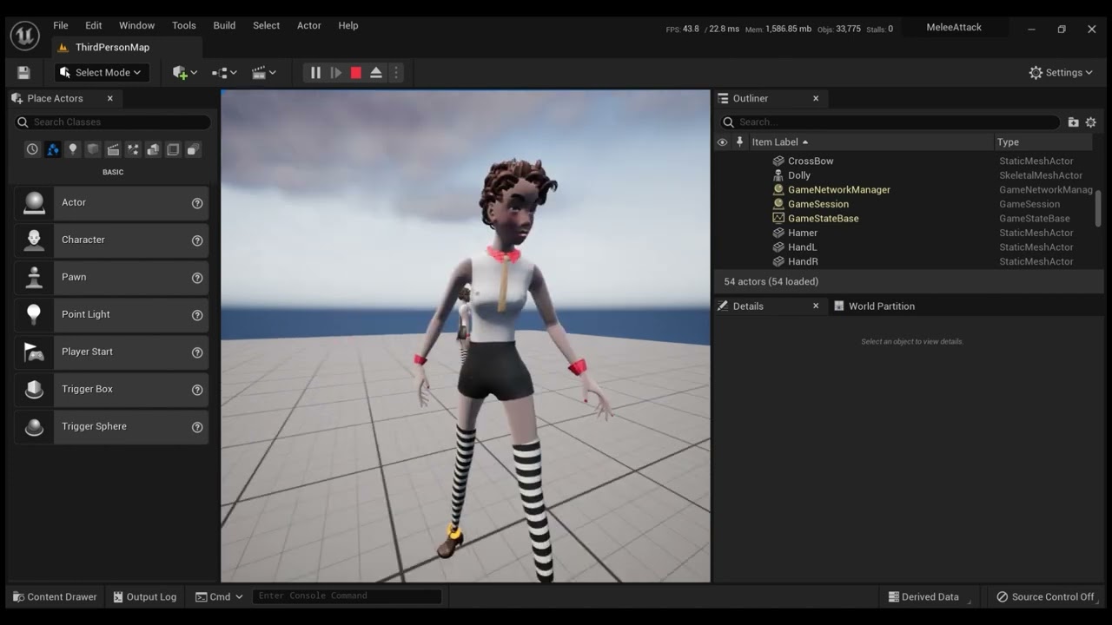
Task: Select the Basic actors category icon
Action: pos(53,149)
